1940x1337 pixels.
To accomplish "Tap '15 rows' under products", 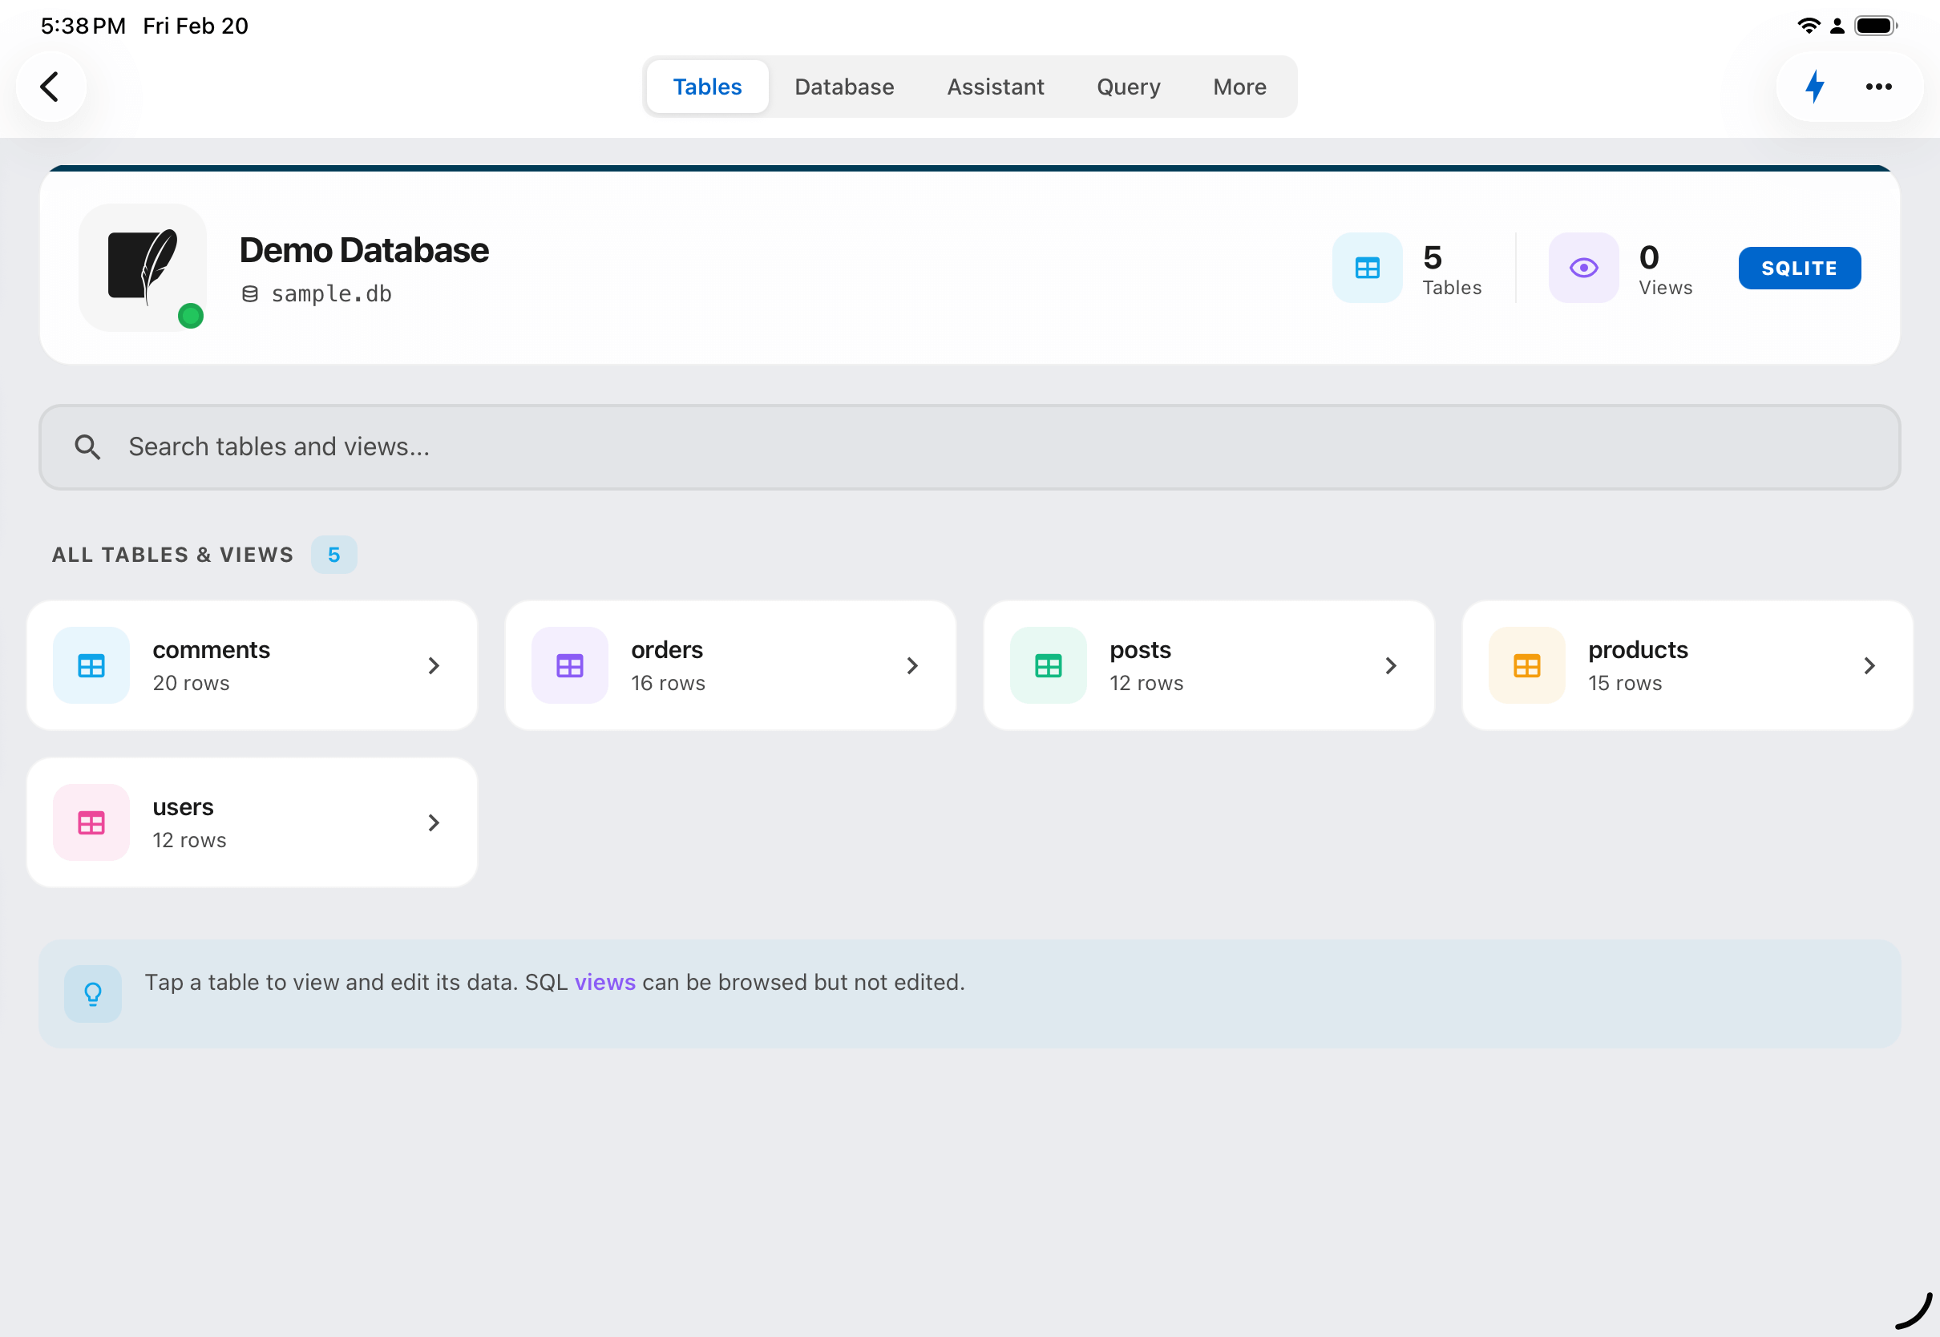I will click(x=1624, y=684).
